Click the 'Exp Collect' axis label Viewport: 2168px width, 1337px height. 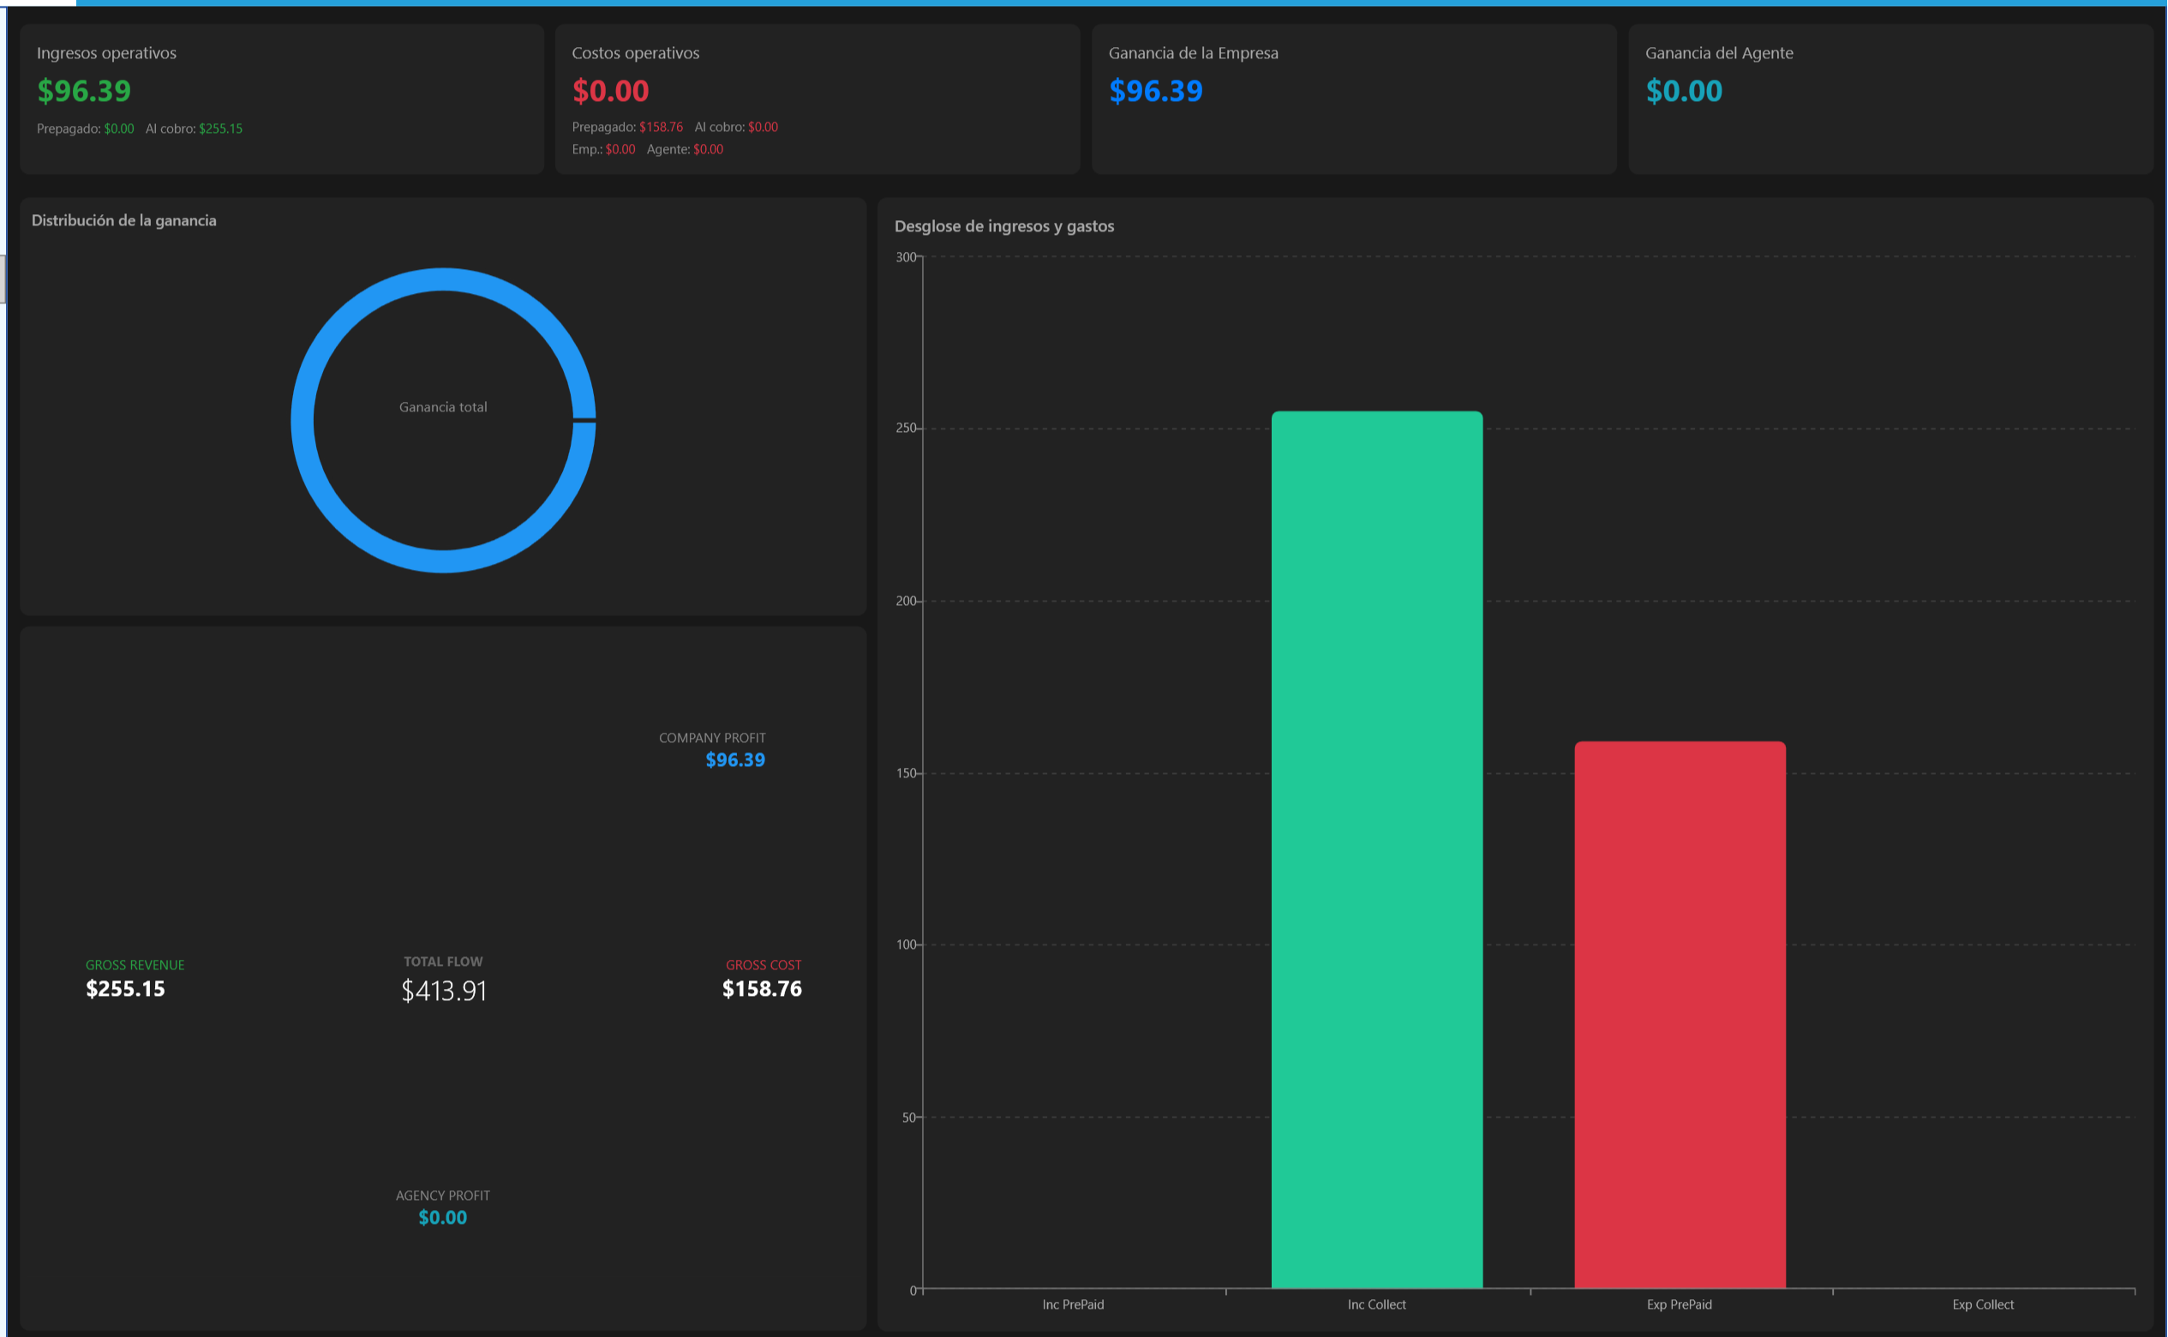click(x=1982, y=1305)
